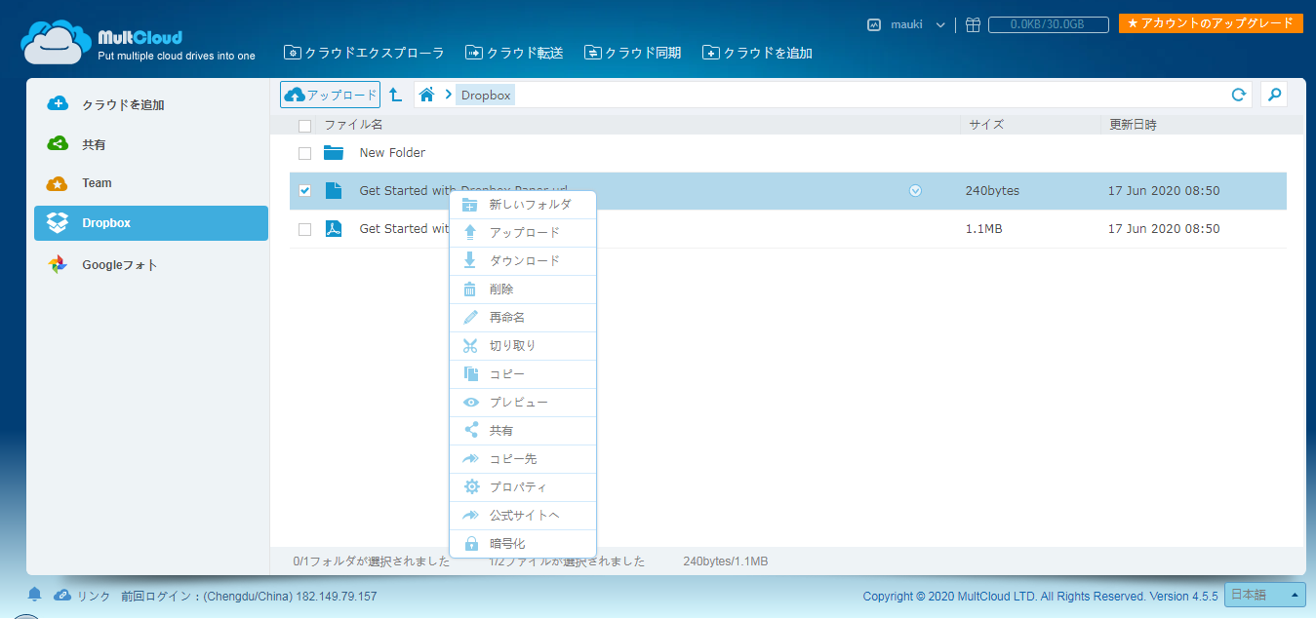Open Googleフォト in the sidebar
The image size is (1316, 619).
151,265
